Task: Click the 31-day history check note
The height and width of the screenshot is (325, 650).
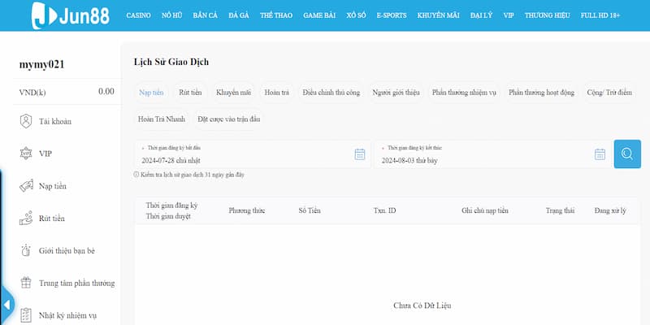Action: click(x=189, y=175)
